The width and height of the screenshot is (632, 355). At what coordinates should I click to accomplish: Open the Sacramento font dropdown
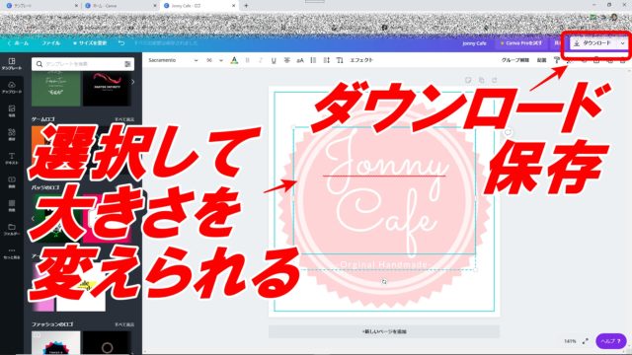point(173,60)
